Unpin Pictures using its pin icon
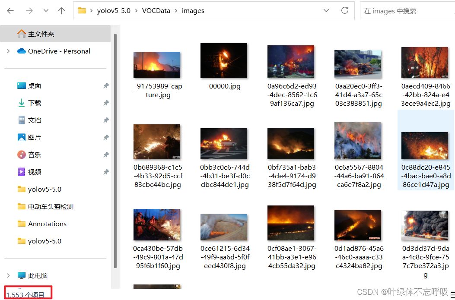The width and height of the screenshot is (455, 300). pyautogui.click(x=106, y=137)
